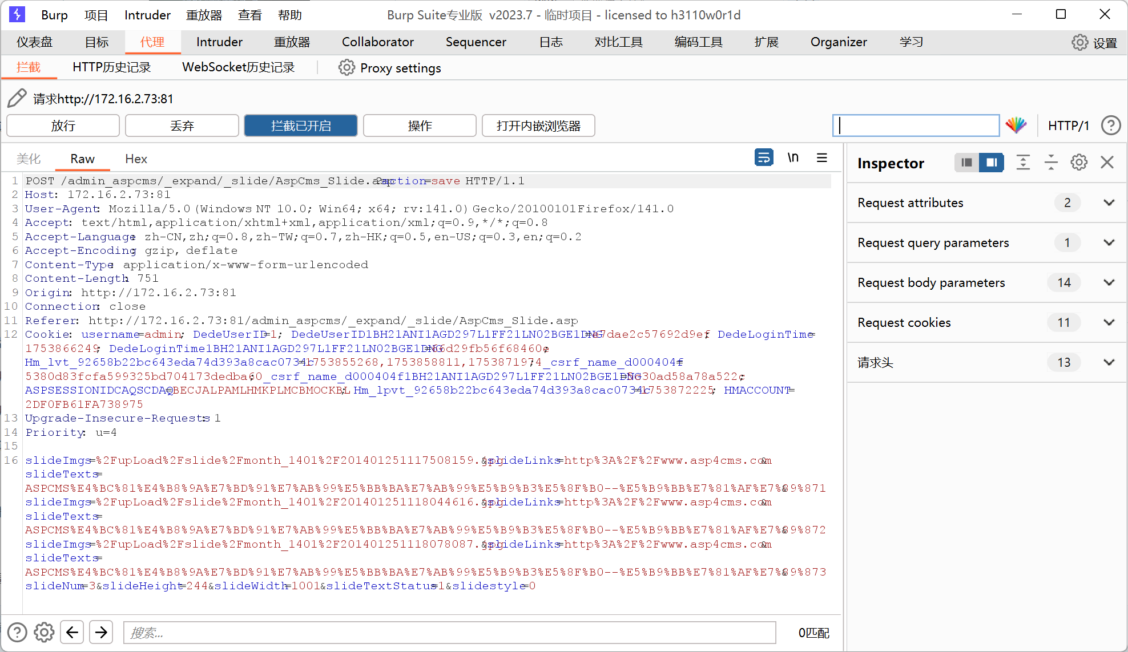Switch to the 仪表盘 tab
The image size is (1128, 652).
[x=34, y=42]
